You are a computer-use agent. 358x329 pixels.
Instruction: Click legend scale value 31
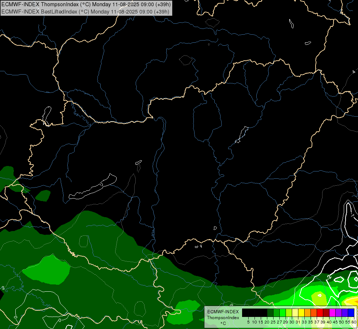[x=298, y=322]
